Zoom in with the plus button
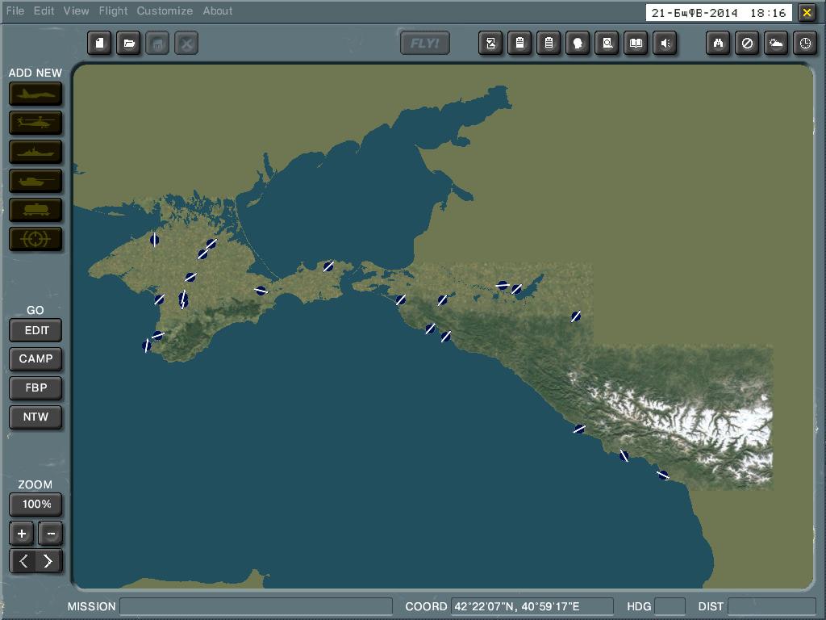This screenshot has height=620, width=826. 22,534
